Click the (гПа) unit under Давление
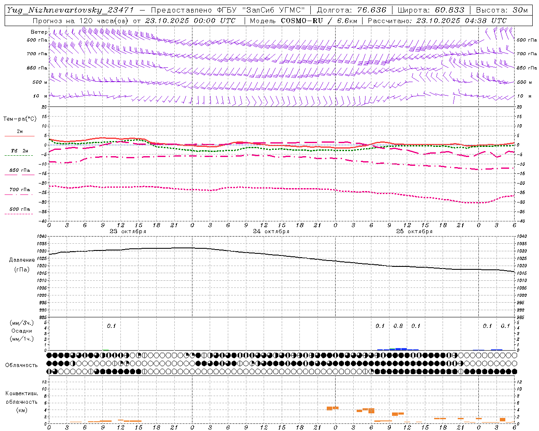The height and width of the screenshot is (431, 539). [22, 270]
